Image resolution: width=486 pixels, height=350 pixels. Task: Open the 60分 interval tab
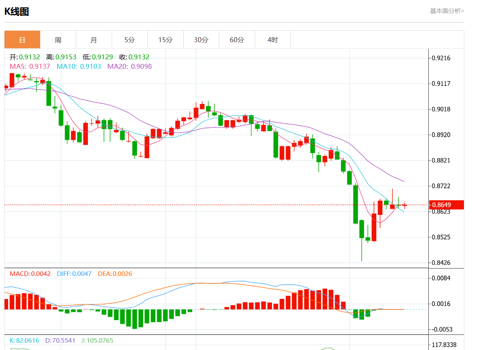237,40
